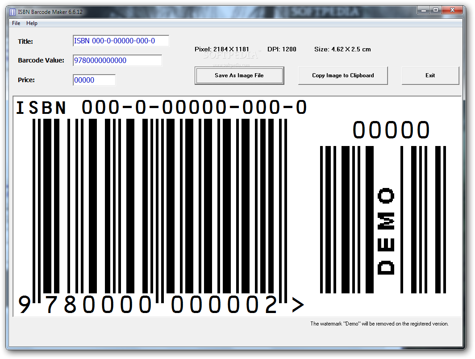Open the Help menu
475x359 pixels.
tap(32, 23)
